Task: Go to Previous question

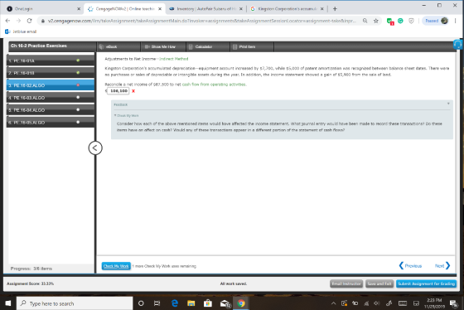Action: [410, 265]
